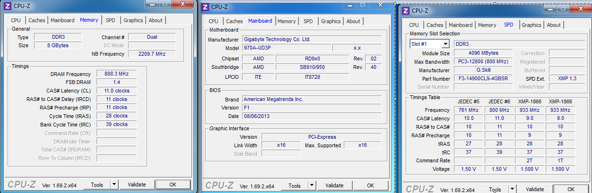Click the Max Bandwidth PC3-12800 field

[483, 62]
